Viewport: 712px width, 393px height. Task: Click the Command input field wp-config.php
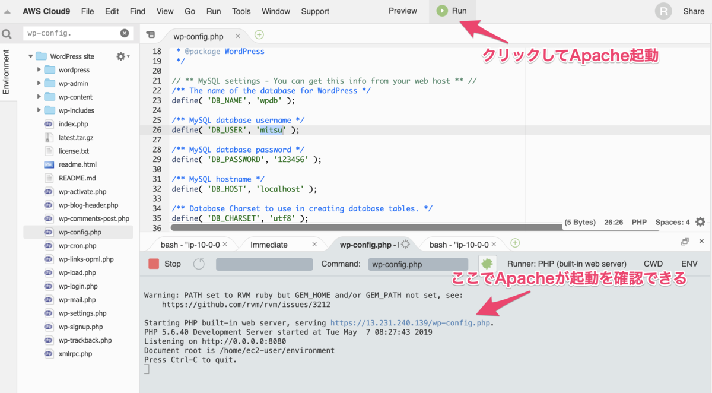pos(418,264)
